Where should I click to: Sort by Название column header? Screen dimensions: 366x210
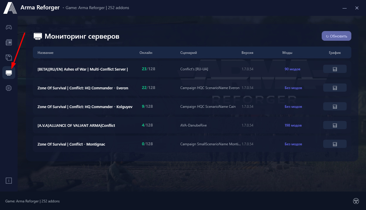45,53
